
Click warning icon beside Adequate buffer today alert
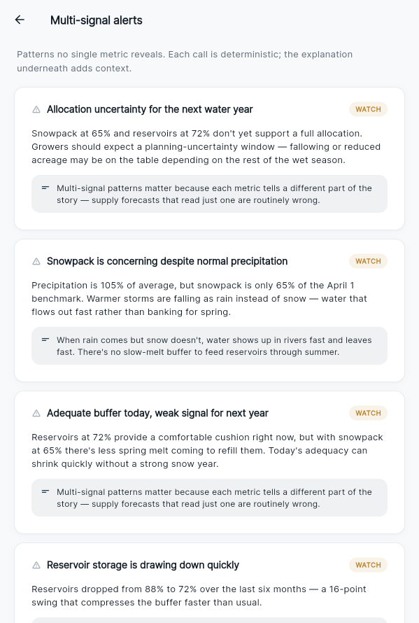pyautogui.click(x=36, y=413)
